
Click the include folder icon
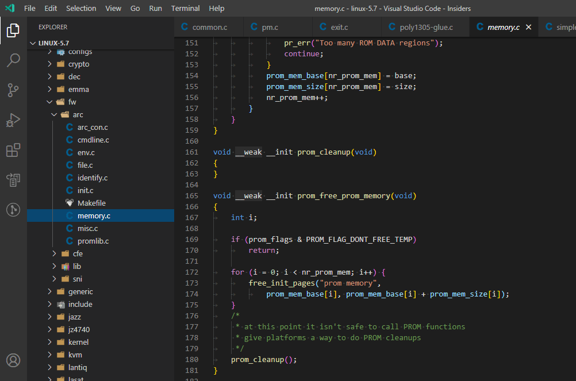pyautogui.click(x=60, y=305)
